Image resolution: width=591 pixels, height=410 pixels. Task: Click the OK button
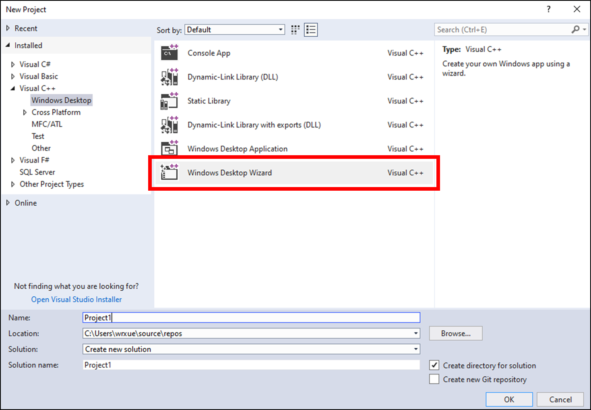pyautogui.click(x=509, y=399)
